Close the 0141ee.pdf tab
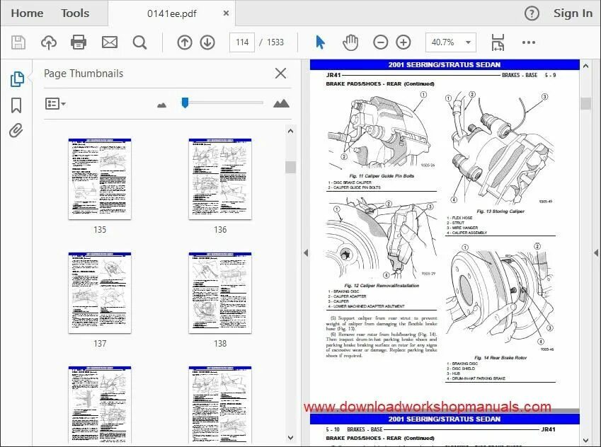The image size is (601, 447). pos(226,13)
